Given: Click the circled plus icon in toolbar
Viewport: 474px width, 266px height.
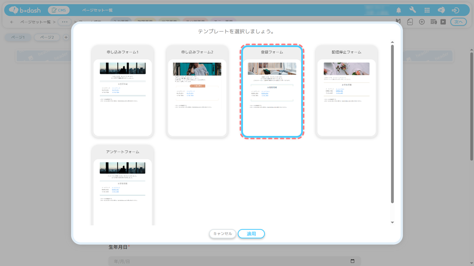Looking at the screenshot, I should coord(422,22).
